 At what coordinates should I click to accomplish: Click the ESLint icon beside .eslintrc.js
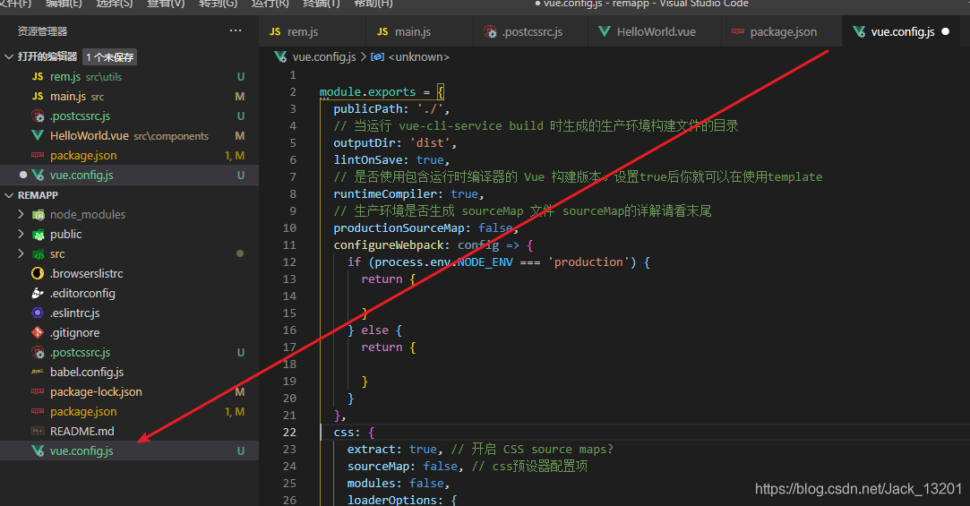[x=38, y=313]
